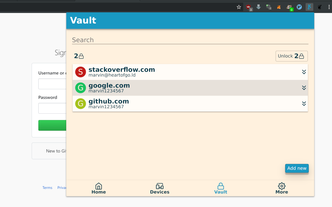Click the lock icon beside the entry count
Viewport: 332px width, 207px height.
[x=81, y=56]
